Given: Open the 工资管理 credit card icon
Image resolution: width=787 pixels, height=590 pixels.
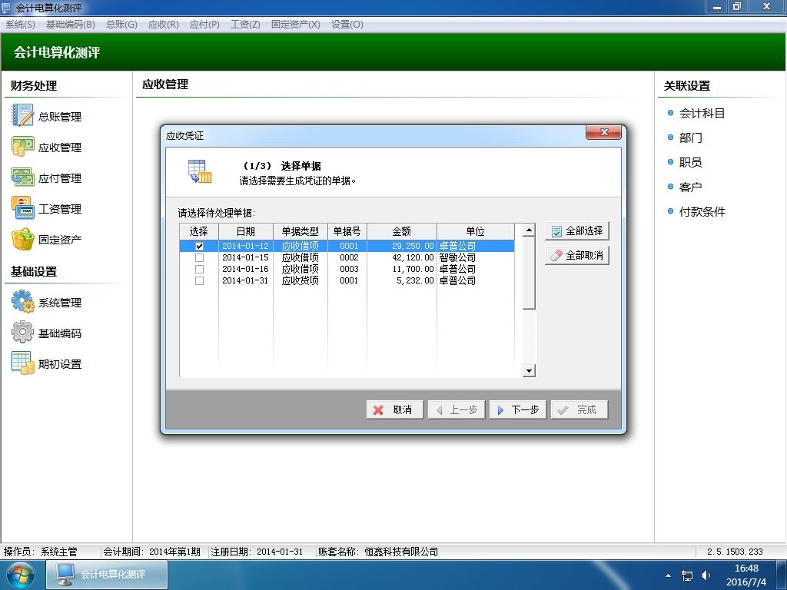Looking at the screenshot, I should (22, 207).
